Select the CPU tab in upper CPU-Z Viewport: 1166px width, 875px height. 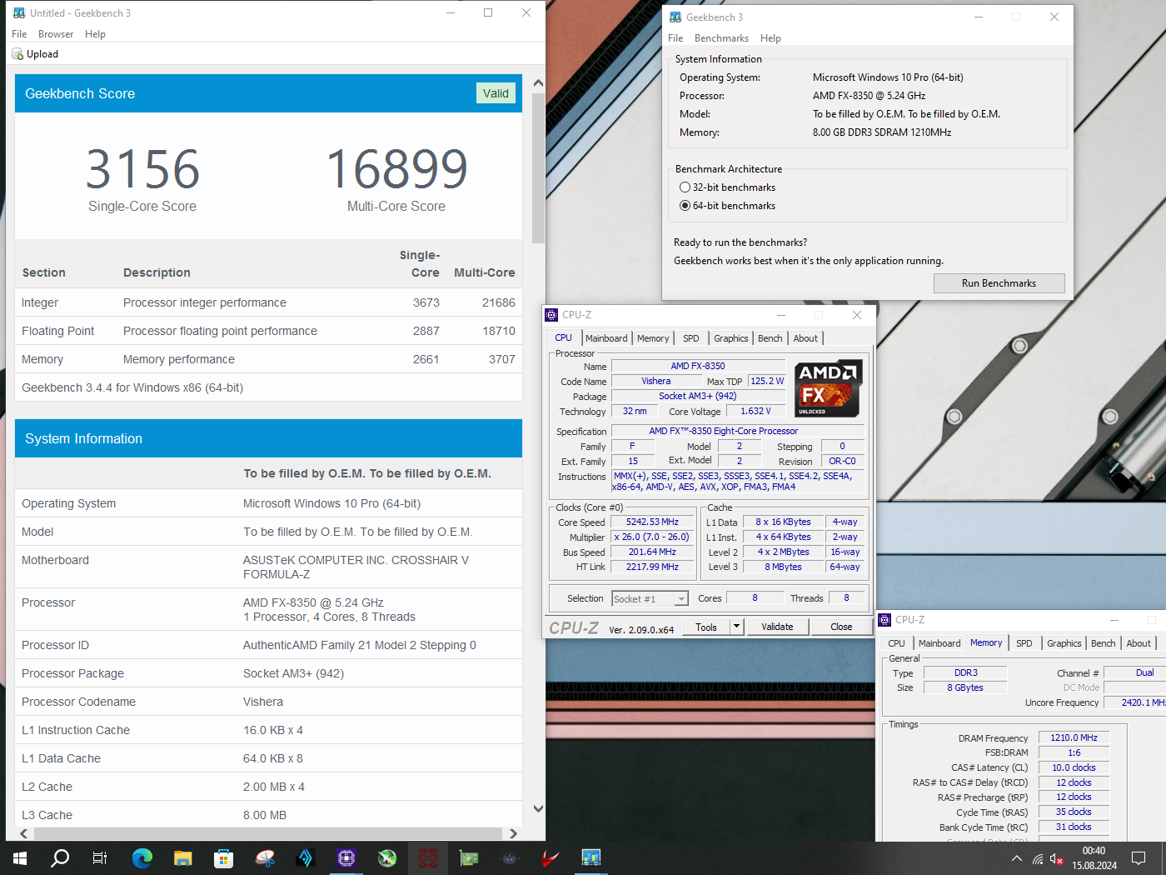point(563,337)
